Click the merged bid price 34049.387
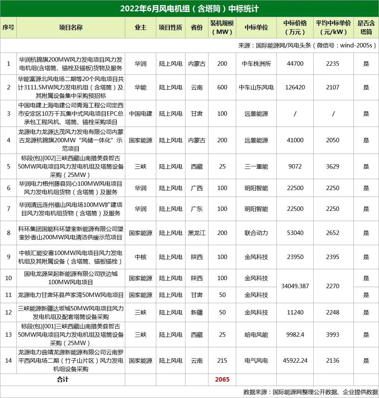The image size is (379, 398). tap(295, 286)
